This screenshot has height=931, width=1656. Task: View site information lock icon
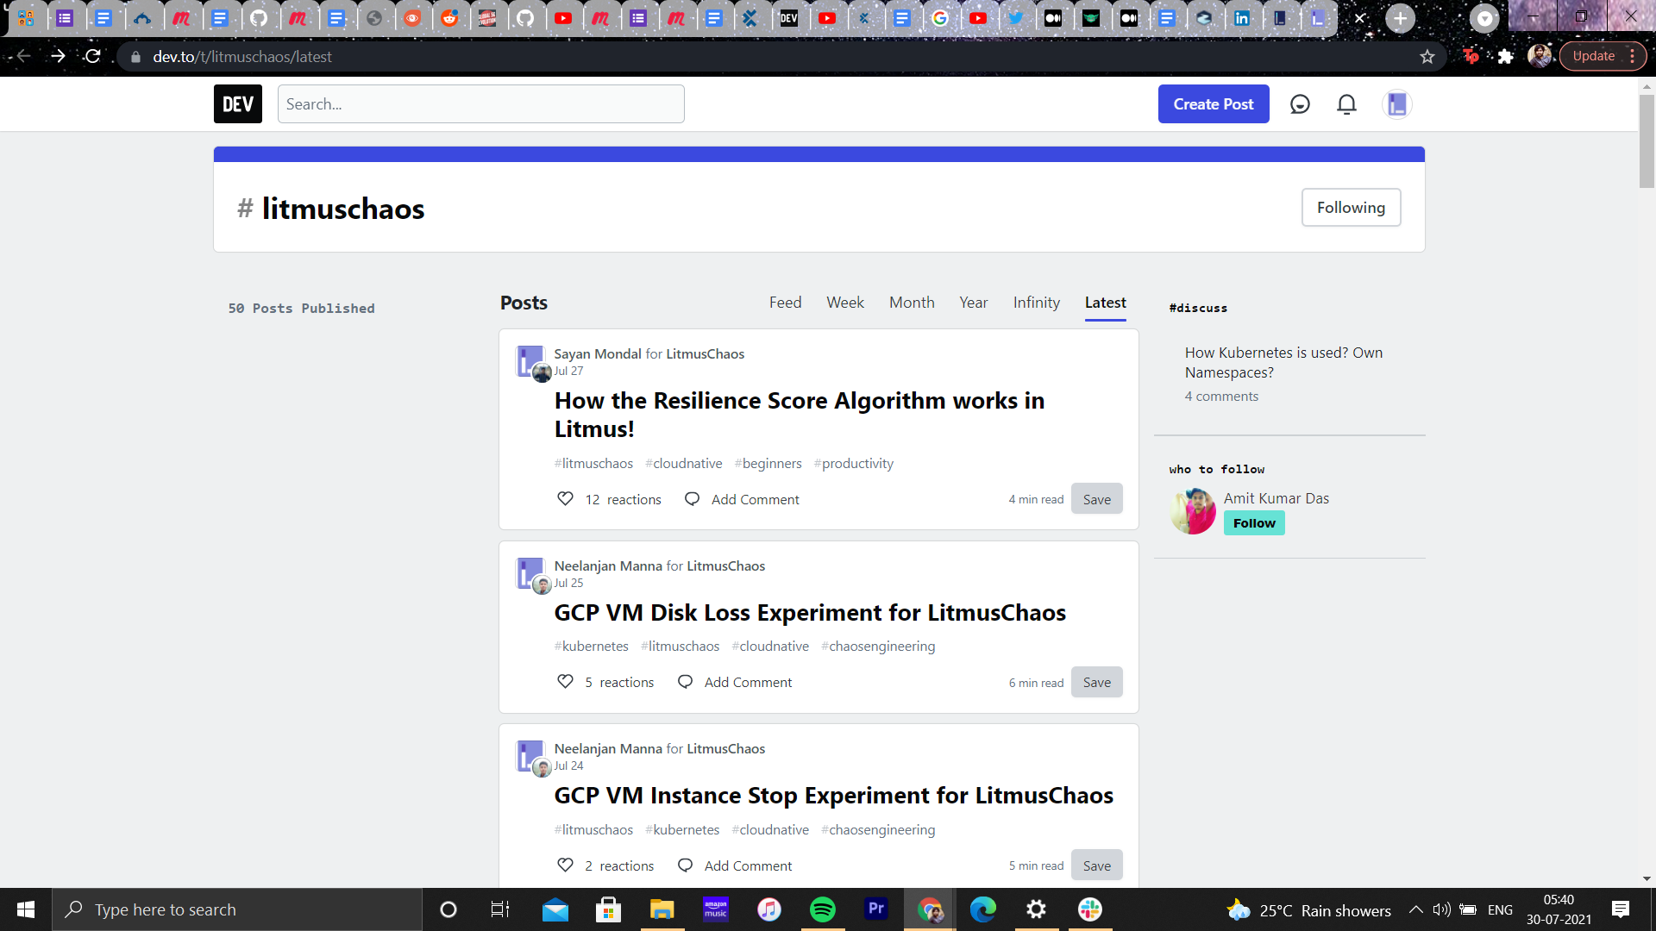pos(135,57)
